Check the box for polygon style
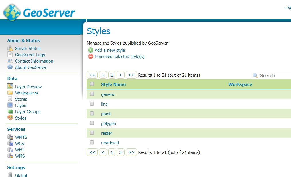This screenshot has height=177, width=291. (x=92, y=123)
